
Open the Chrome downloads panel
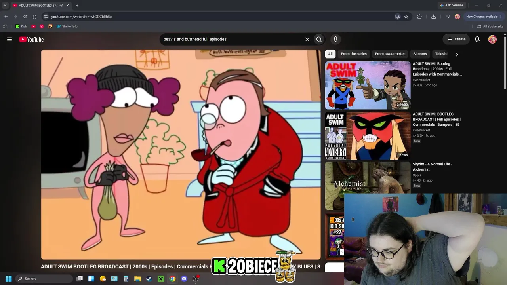433,17
